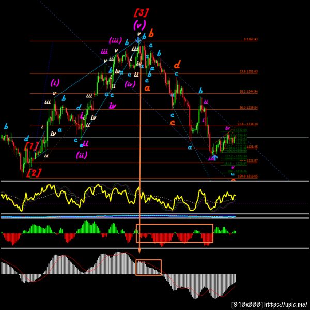Click the magenta (v) label under [3]
The width and height of the screenshot is (310, 310).
139,25
